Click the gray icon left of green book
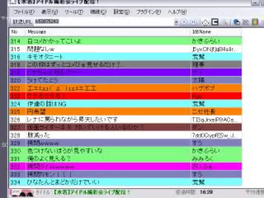 (246, 22)
